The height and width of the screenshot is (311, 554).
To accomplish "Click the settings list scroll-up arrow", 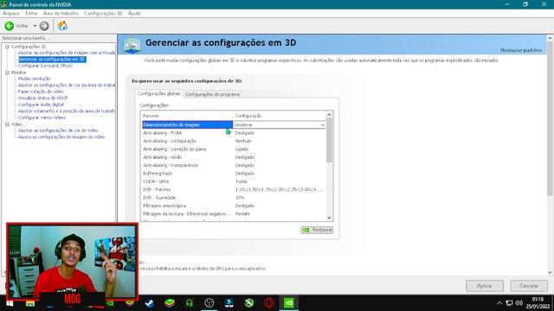I will click(x=329, y=115).
